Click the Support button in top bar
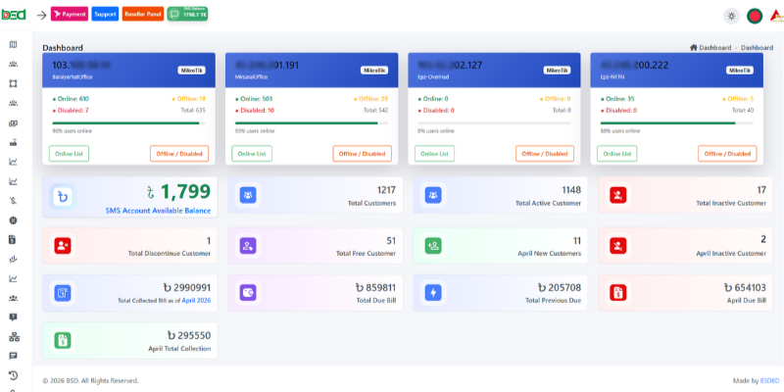 point(105,15)
